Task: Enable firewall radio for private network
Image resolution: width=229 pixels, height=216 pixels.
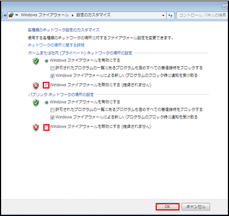Action: click(47, 61)
